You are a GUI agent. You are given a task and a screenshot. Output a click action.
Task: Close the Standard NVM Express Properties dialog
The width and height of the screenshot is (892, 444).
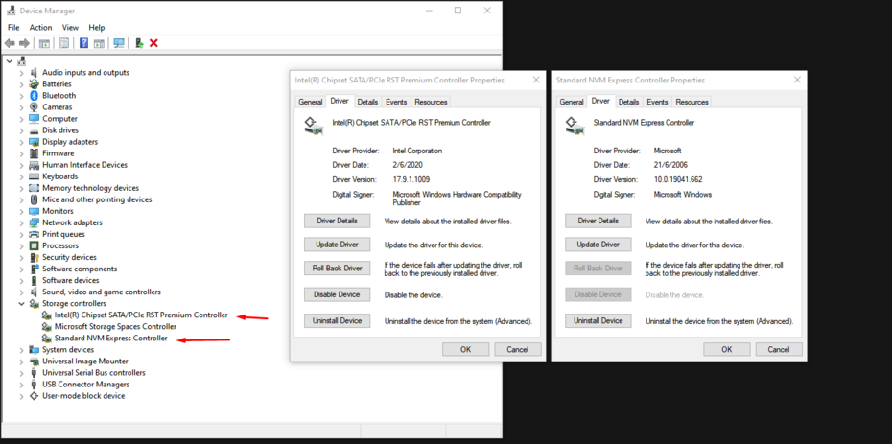tap(796, 81)
